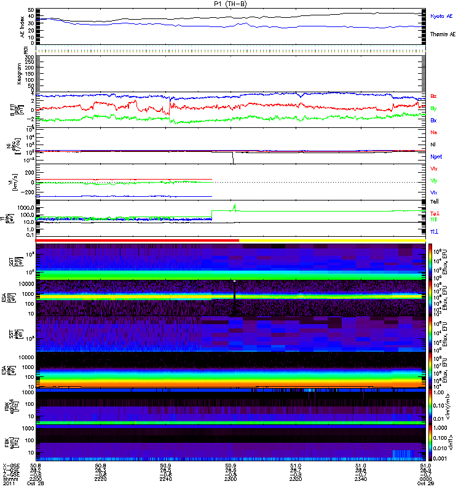Click the <|mV/m|> color bar unit label

pyautogui.click(x=449, y=407)
